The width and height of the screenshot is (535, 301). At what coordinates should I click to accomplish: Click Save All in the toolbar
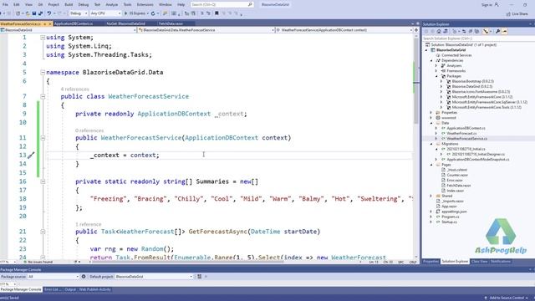tap(40, 13)
